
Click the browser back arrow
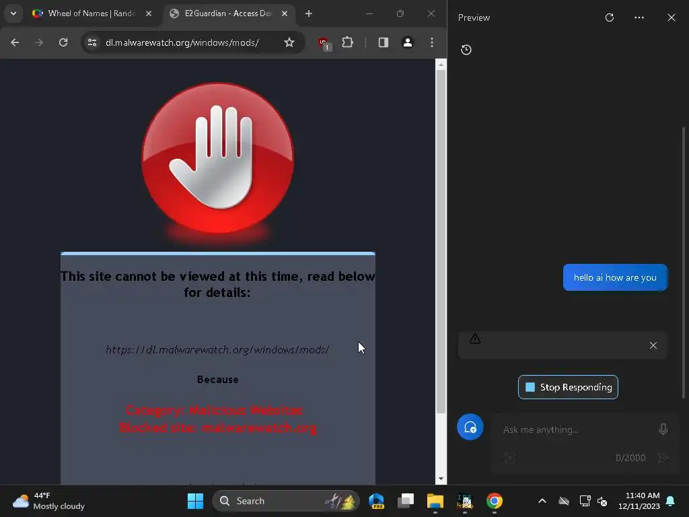point(15,42)
